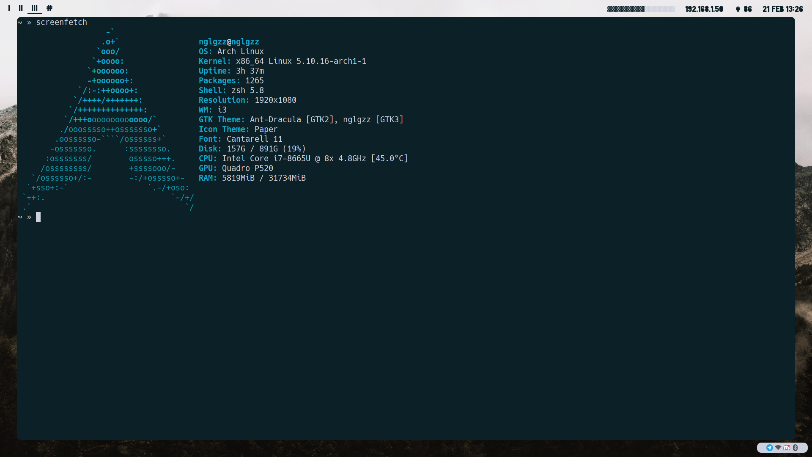Click the battery status indicator
This screenshot has height=457, width=812.
click(743, 8)
